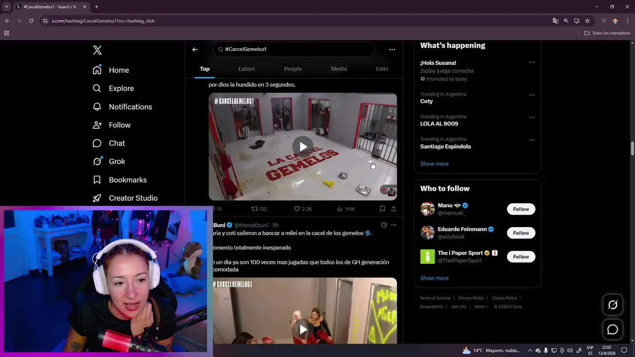The height and width of the screenshot is (357, 635).
Task: Open taskbar clock showing 22:02
Action: point(606,351)
